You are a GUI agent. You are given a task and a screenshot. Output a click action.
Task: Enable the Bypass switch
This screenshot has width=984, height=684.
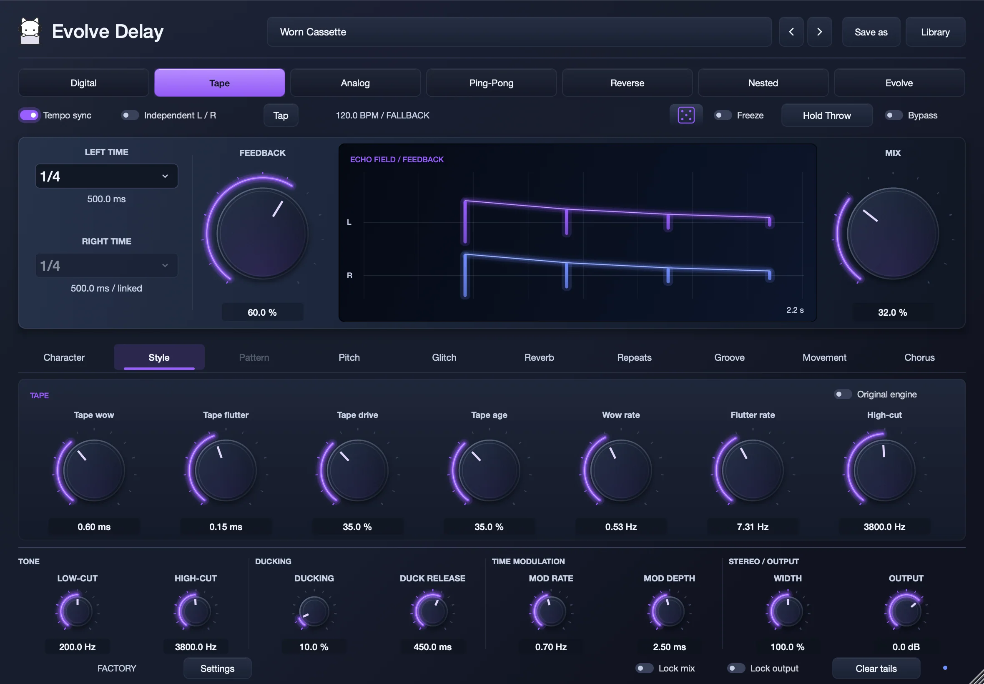point(893,115)
